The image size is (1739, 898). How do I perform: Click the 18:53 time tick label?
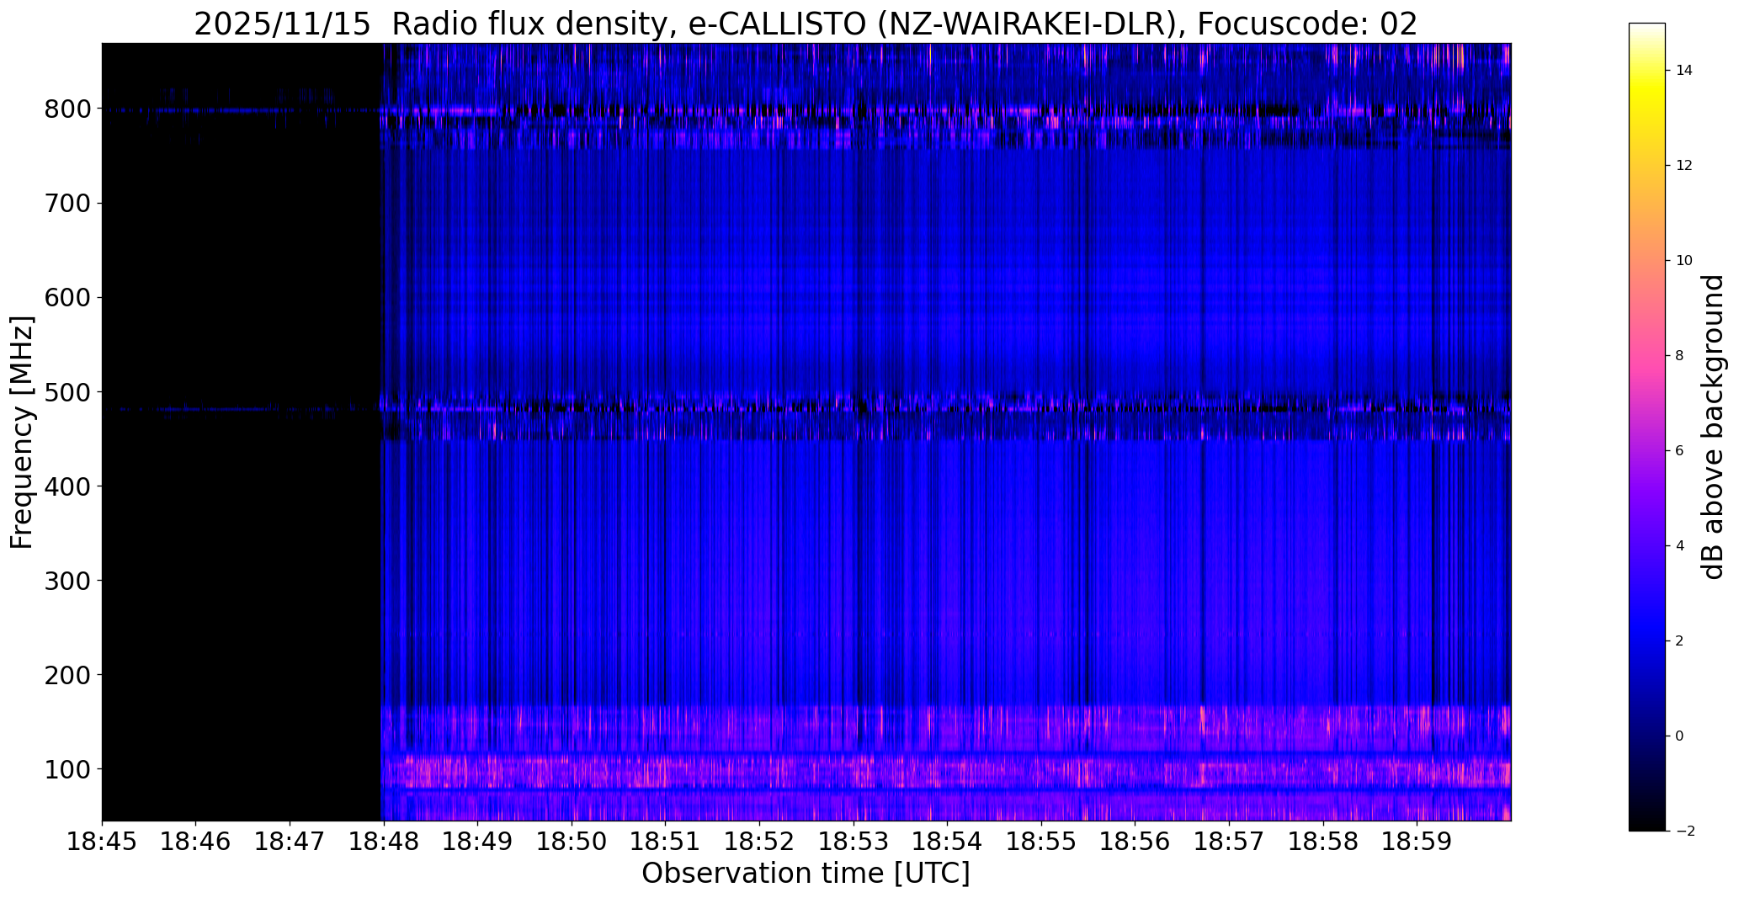coord(854,842)
